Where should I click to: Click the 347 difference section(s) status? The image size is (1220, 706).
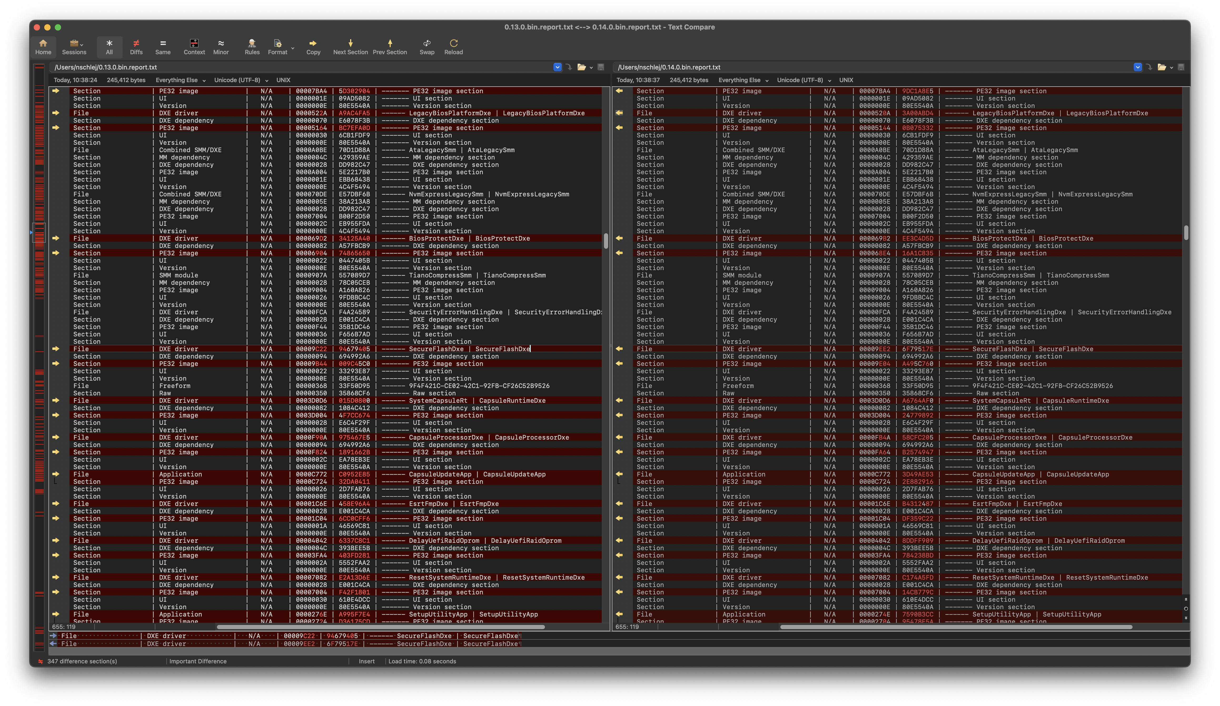point(82,661)
